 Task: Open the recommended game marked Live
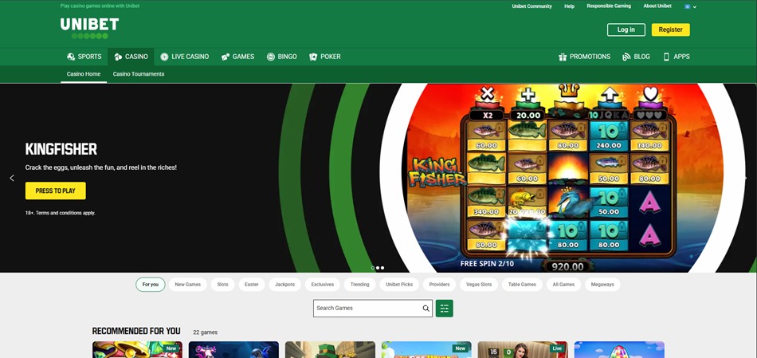(x=523, y=350)
